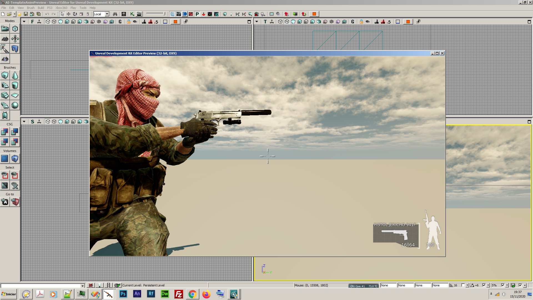Click the CSG Add button
This screenshot has width=533, height=300.
[x=5, y=132]
